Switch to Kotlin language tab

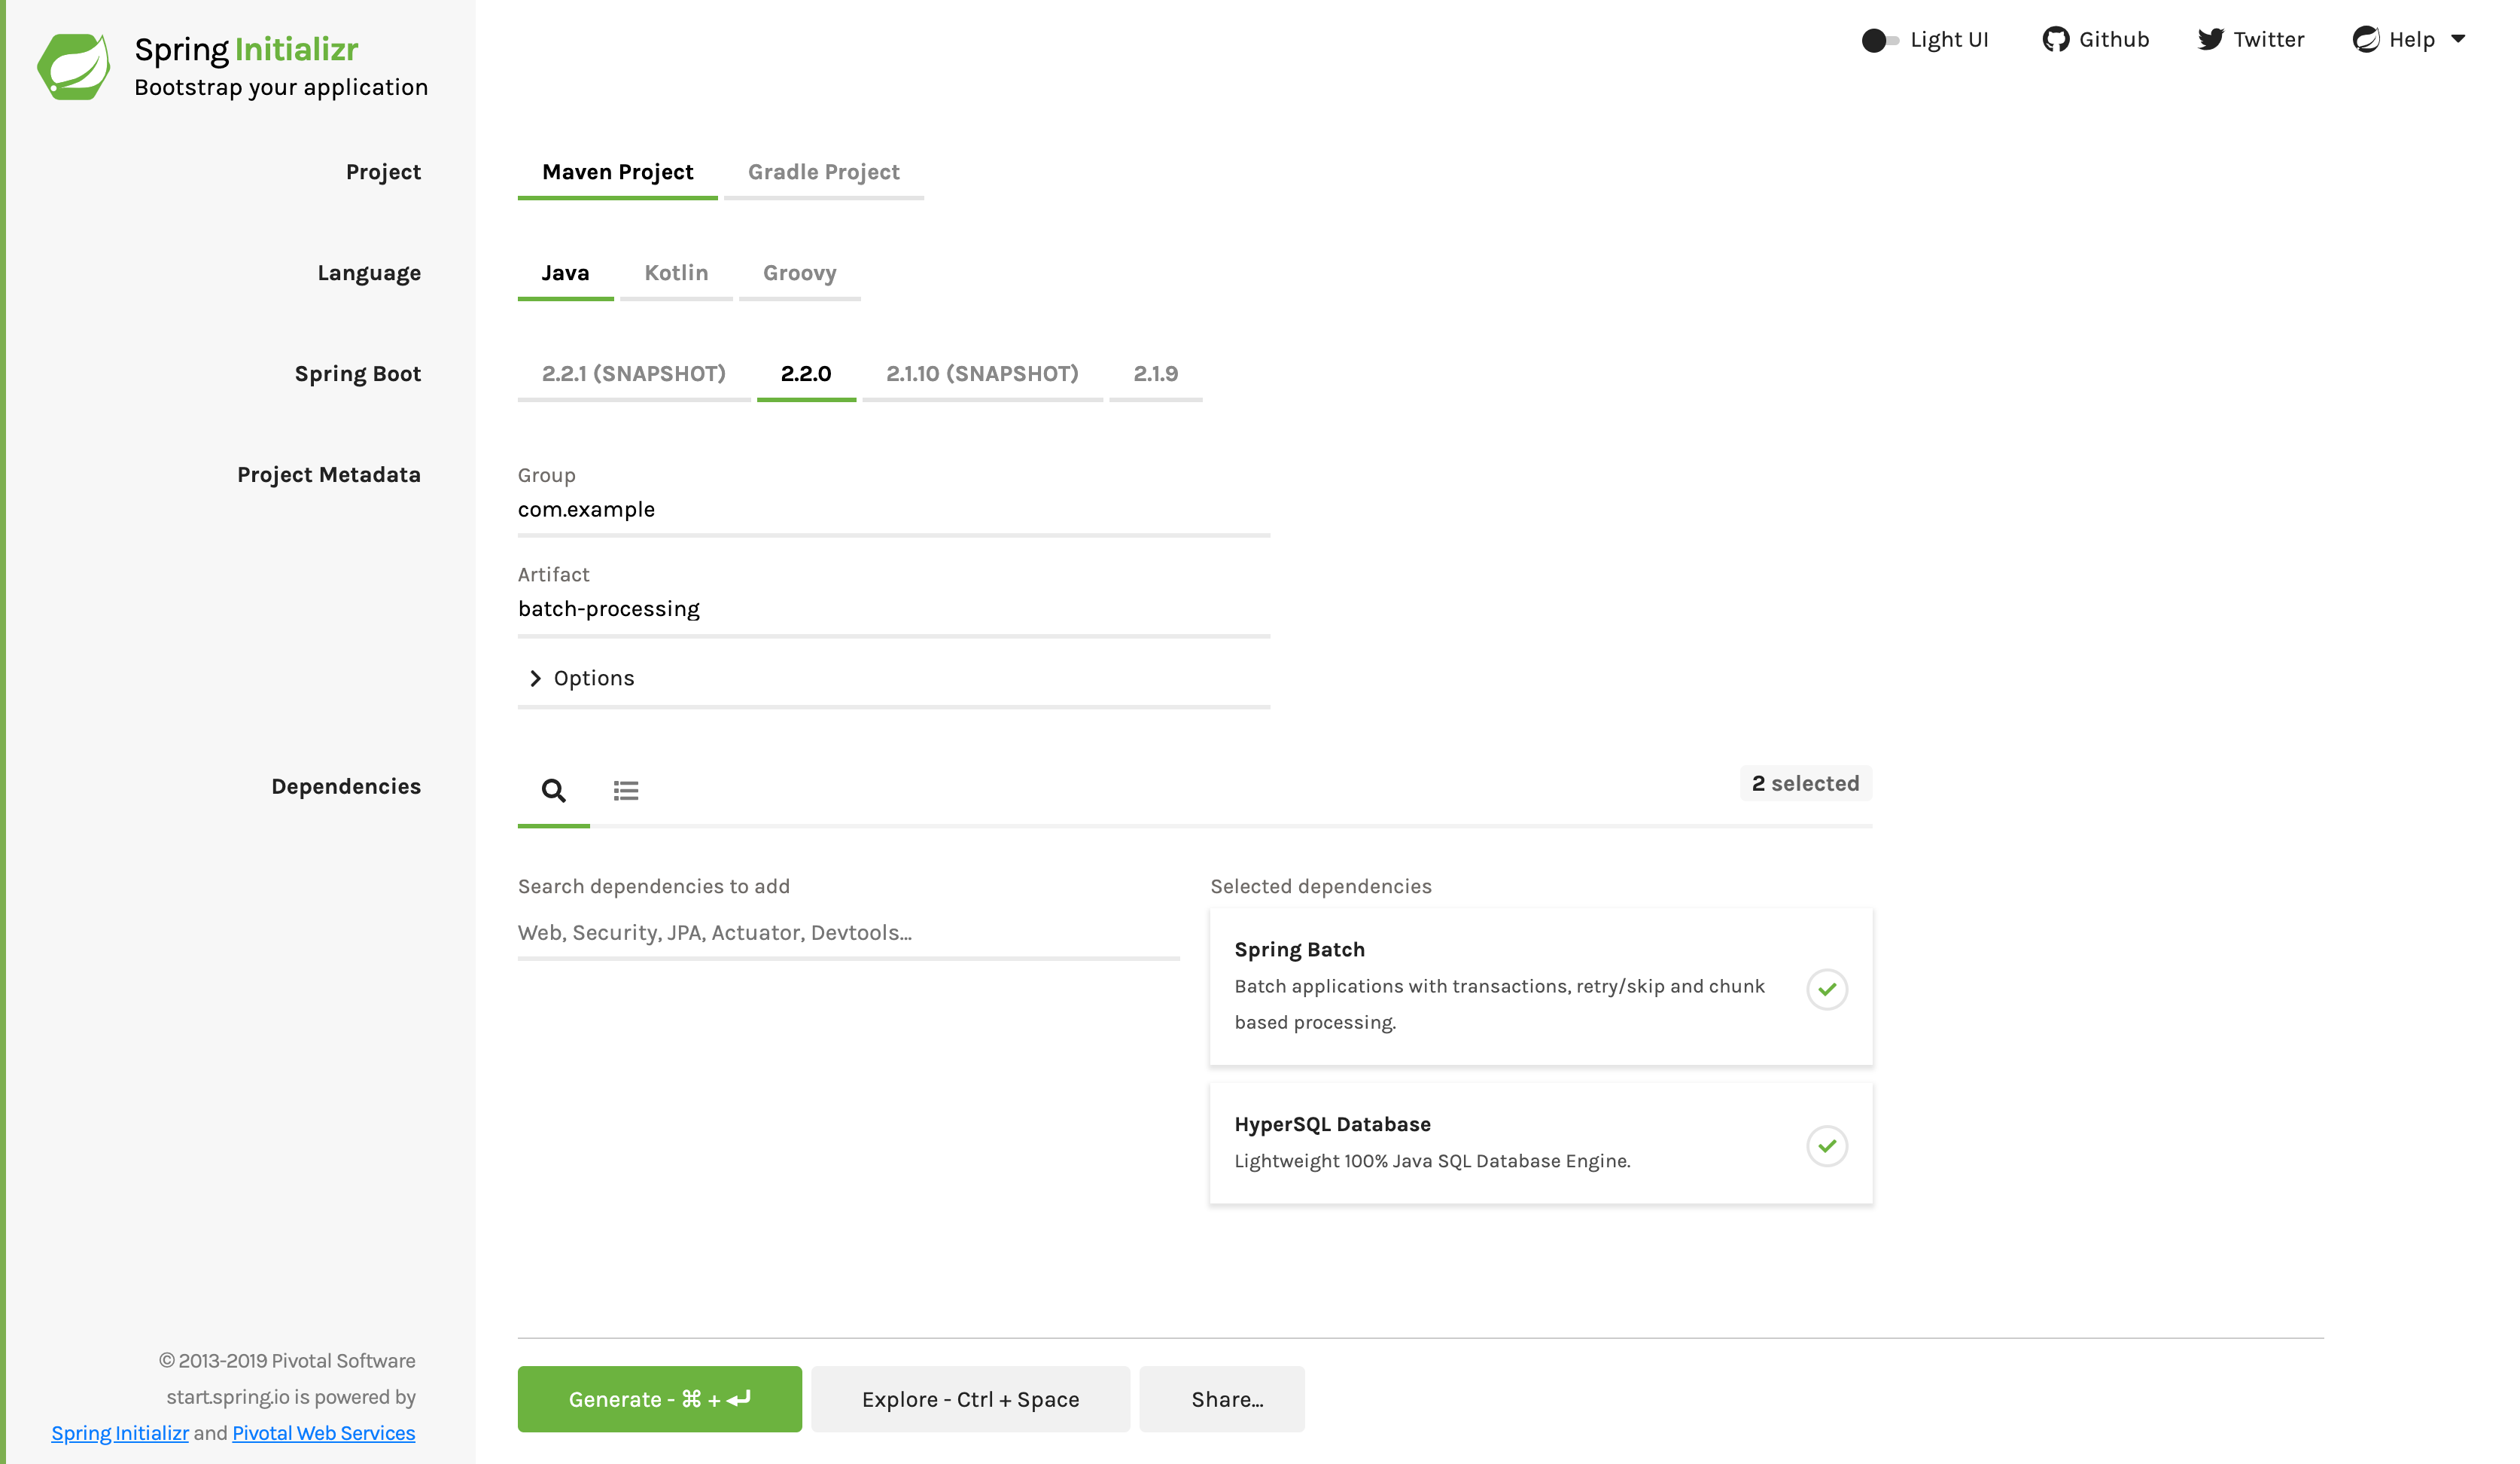(x=676, y=272)
